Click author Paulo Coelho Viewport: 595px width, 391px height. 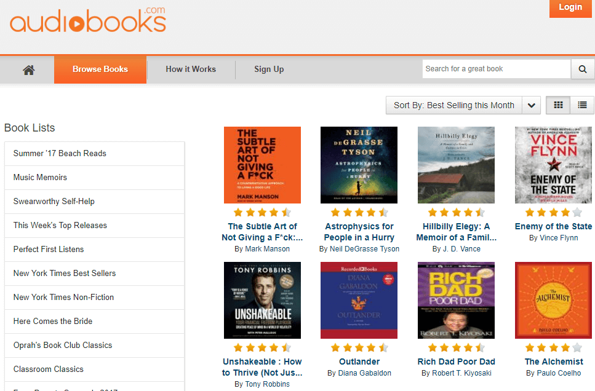(559, 373)
